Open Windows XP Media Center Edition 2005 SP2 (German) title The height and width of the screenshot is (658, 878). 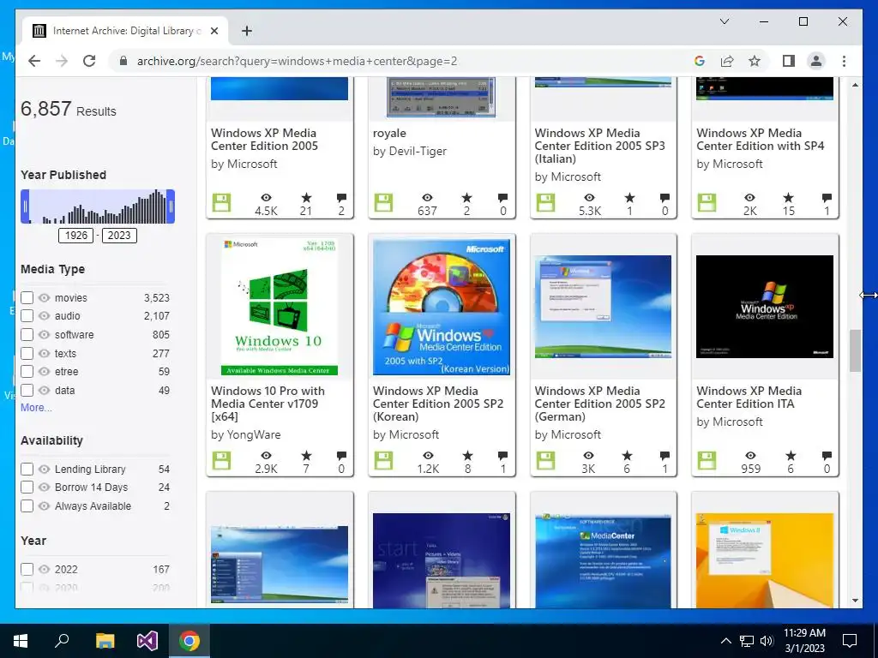(599, 404)
